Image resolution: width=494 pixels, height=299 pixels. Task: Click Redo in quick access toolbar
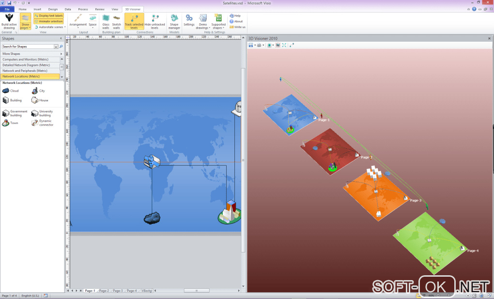coord(23,3)
